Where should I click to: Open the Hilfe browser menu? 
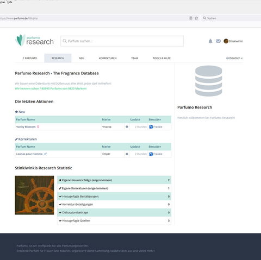pos(10,2)
